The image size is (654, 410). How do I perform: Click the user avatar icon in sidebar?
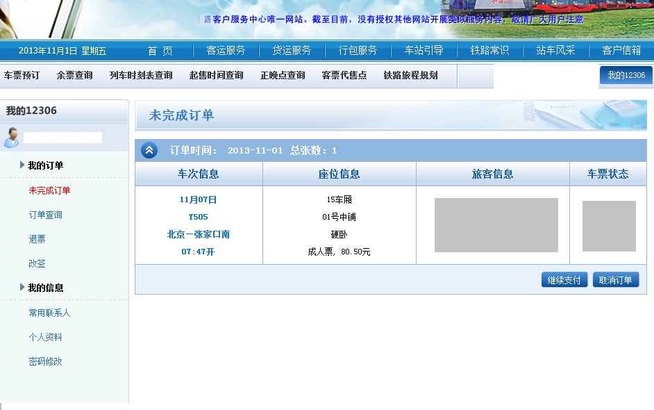click(x=12, y=138)
